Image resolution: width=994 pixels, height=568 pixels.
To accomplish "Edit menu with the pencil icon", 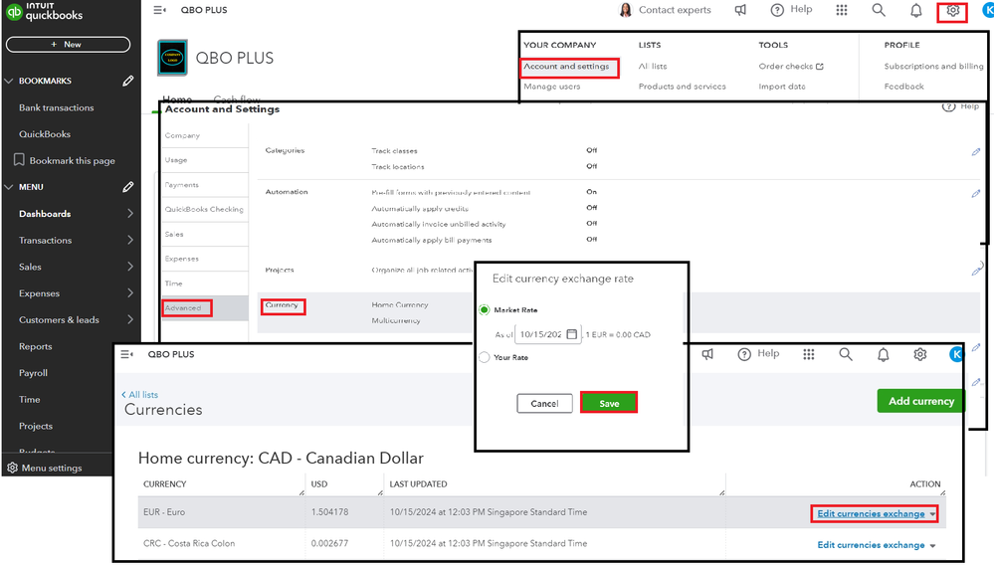I will click(x=128, y=187).
